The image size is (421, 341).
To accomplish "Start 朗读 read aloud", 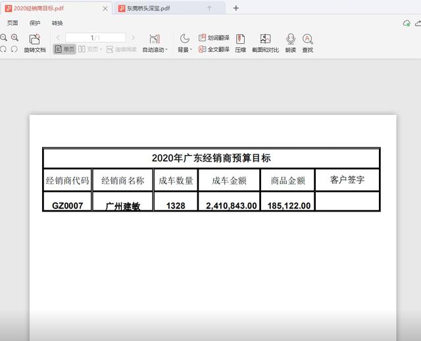I will pyautogui.click(x=291, y=43).
